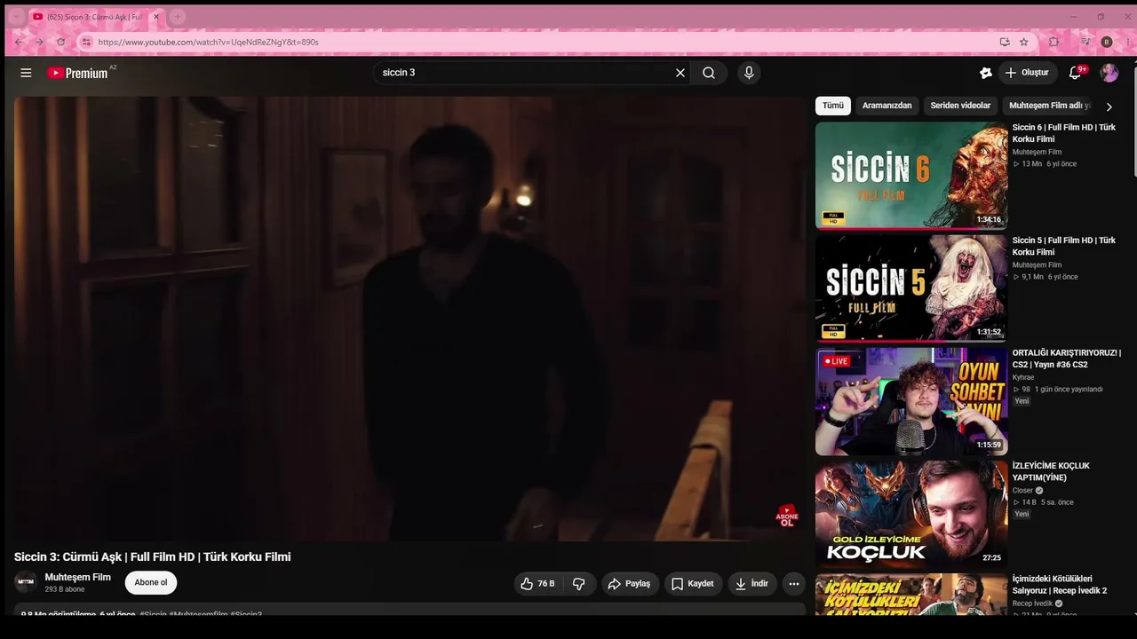1137x639 pixels.
Task: Click the ABONE OL watermark in the player
Action: [x=787, y=517]
